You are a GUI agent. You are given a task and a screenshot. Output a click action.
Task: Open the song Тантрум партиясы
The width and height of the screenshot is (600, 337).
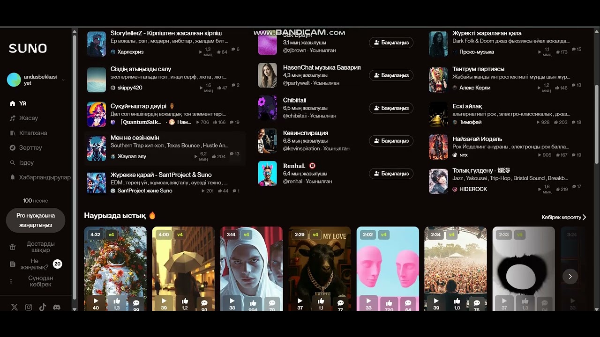(x=478, y=69)
